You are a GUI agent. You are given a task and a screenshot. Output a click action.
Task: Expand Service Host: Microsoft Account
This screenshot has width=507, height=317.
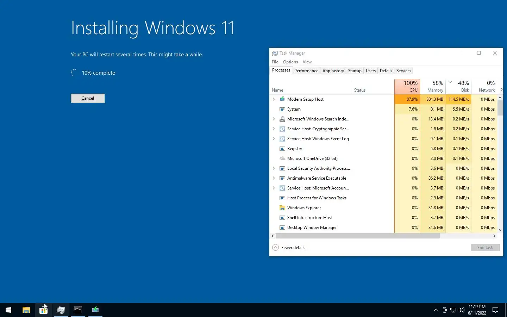pyautogui.click(x=274, y=188)
